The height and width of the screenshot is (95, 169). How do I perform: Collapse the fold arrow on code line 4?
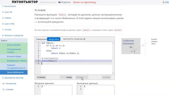click(x=40, y=51)
